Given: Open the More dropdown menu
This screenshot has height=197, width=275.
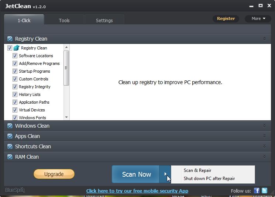Looking at the screenshot, I should [x=258, y=18].
